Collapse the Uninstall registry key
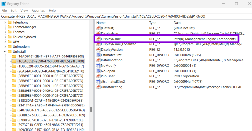The image size is (252, 131). [5, 52]
